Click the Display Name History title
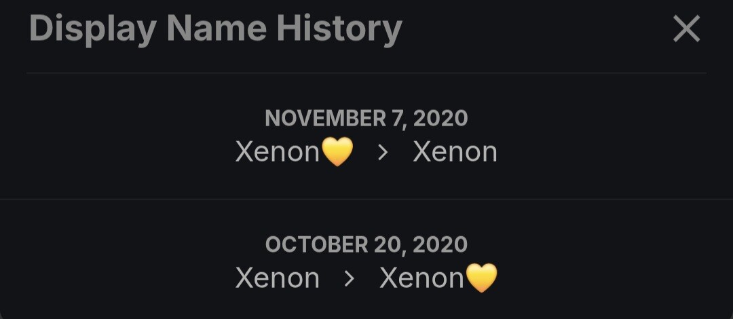 (x=216, y=29)
